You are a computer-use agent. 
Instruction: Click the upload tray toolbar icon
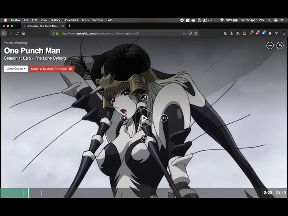pos(225,33)
